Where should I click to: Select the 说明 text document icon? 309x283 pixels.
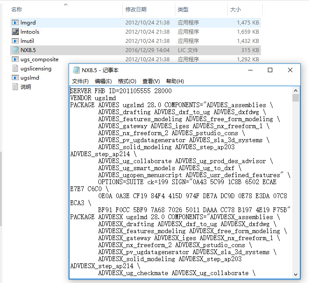pos(15,87)
